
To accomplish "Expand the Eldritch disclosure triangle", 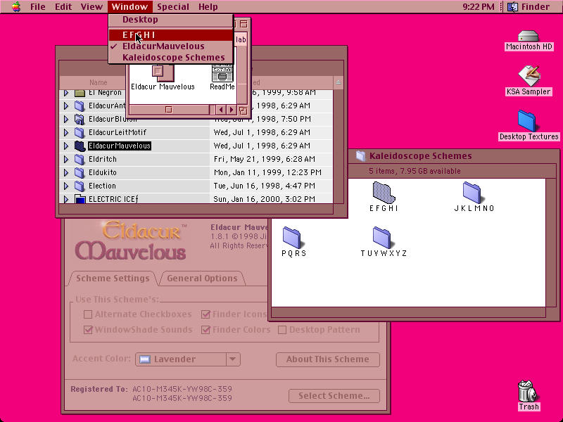I will [66, 159].
